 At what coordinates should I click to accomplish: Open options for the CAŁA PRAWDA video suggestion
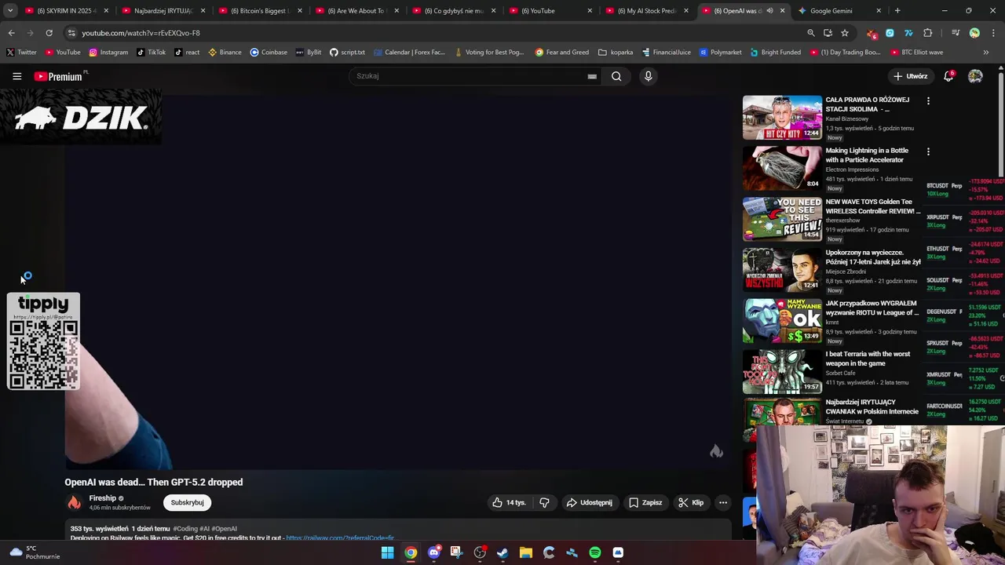click(928, 100)
